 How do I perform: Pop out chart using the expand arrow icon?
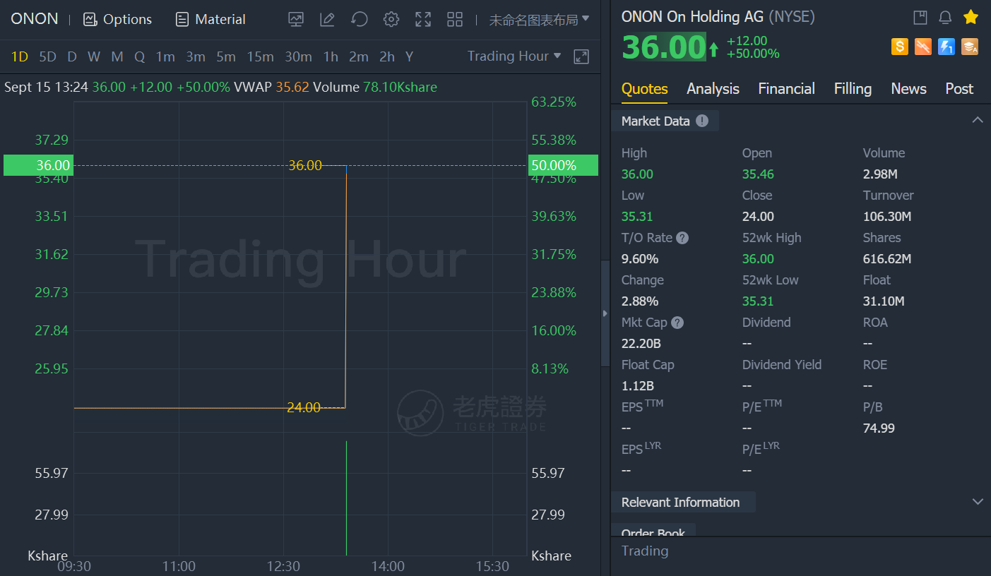tap(581, 56)
